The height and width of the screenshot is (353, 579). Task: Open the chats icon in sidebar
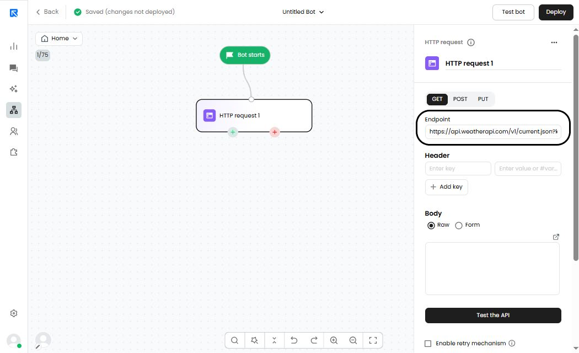(x=14, y=68)
